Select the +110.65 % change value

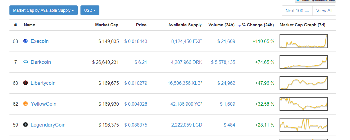click(263, 41)
